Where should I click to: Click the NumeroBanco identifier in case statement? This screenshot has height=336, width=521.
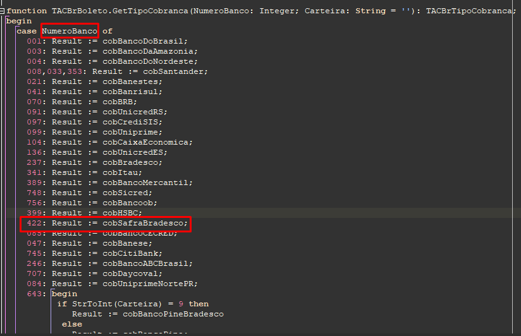70,31
